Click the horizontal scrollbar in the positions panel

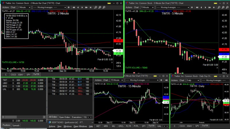click(x=23, y=117)
